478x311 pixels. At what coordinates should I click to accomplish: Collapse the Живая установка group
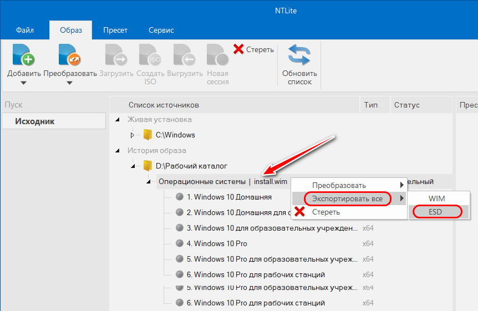coord(118,120)
